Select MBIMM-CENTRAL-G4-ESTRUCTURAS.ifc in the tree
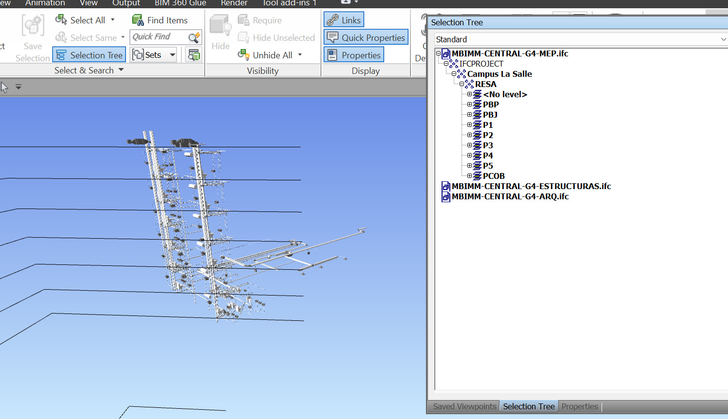Screen dimensions: 728x419 tap(531, 186)
